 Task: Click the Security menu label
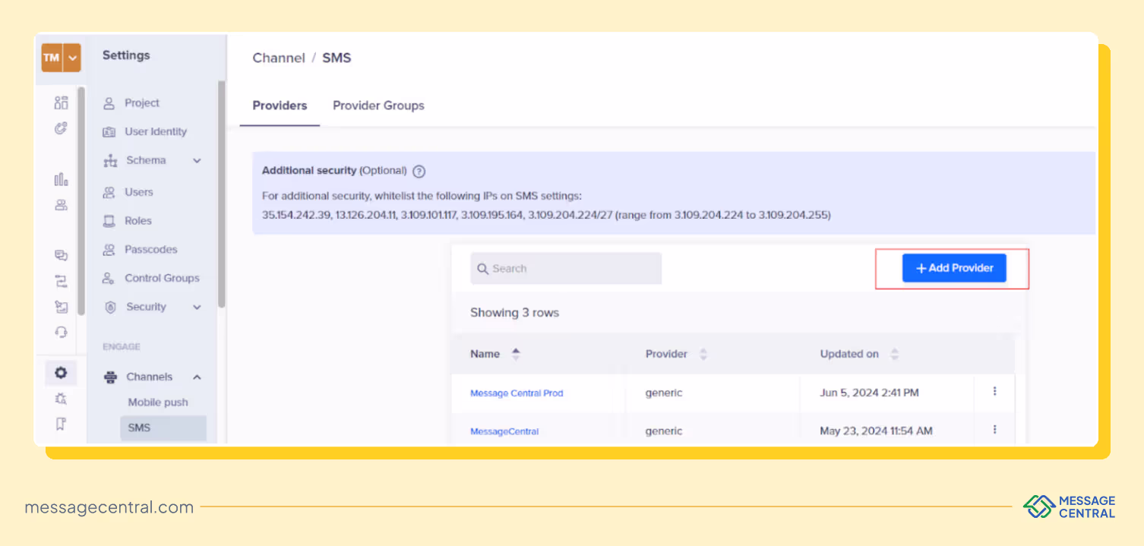[146, 308]
